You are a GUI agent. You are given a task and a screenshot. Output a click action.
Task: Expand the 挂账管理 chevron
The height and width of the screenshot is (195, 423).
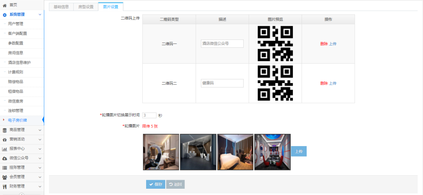coord(40,168)
